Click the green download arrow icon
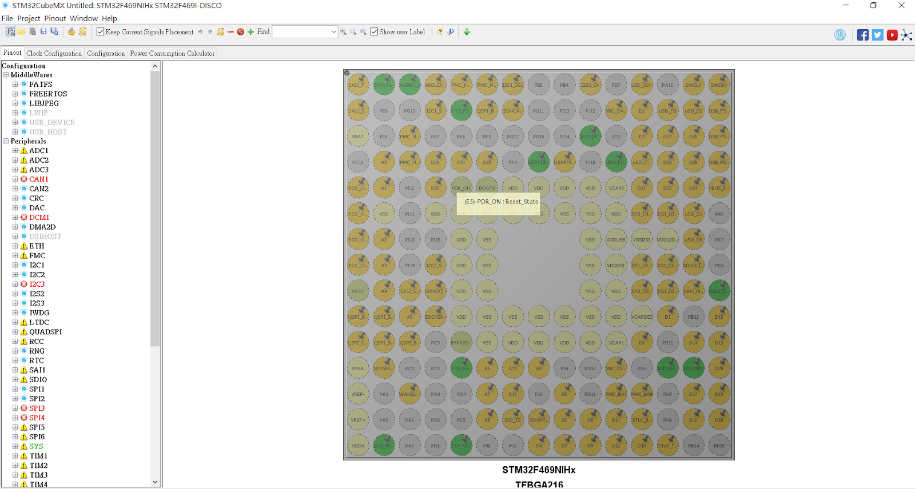This screenshot has width=915, height=489. point(467,32)
